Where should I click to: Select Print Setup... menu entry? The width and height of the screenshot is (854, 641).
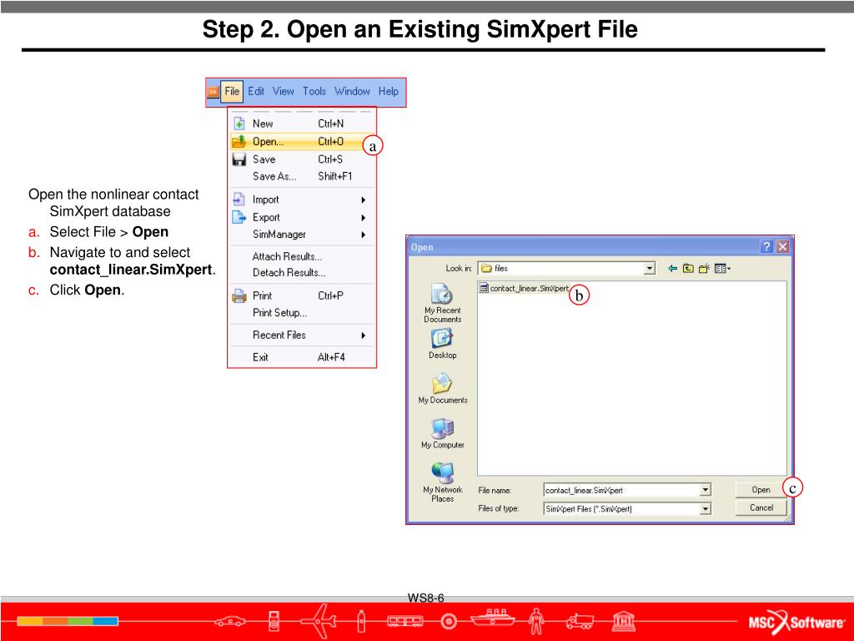pos(302,313)
